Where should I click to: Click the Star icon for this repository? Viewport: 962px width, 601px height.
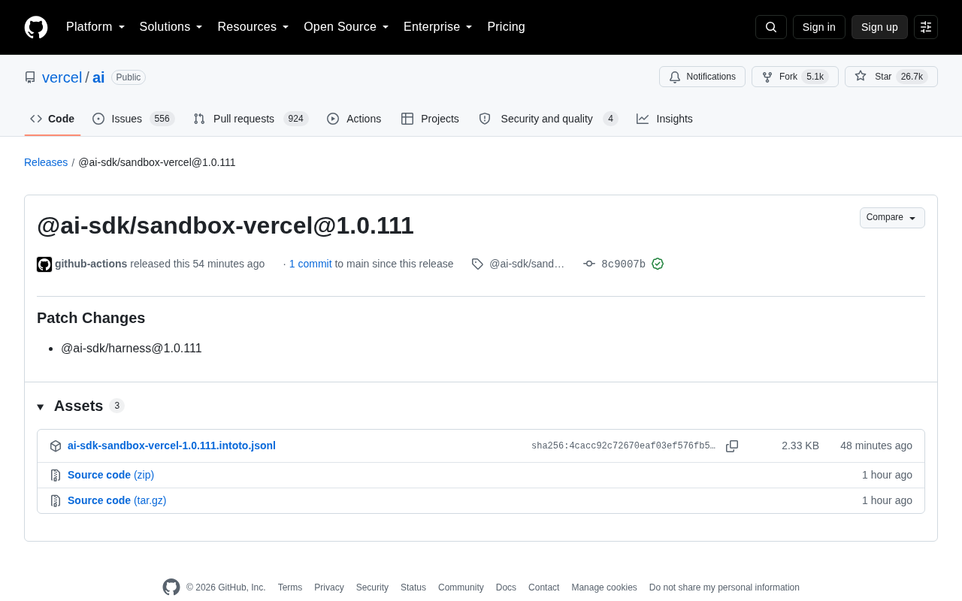[x=861, y=76]
